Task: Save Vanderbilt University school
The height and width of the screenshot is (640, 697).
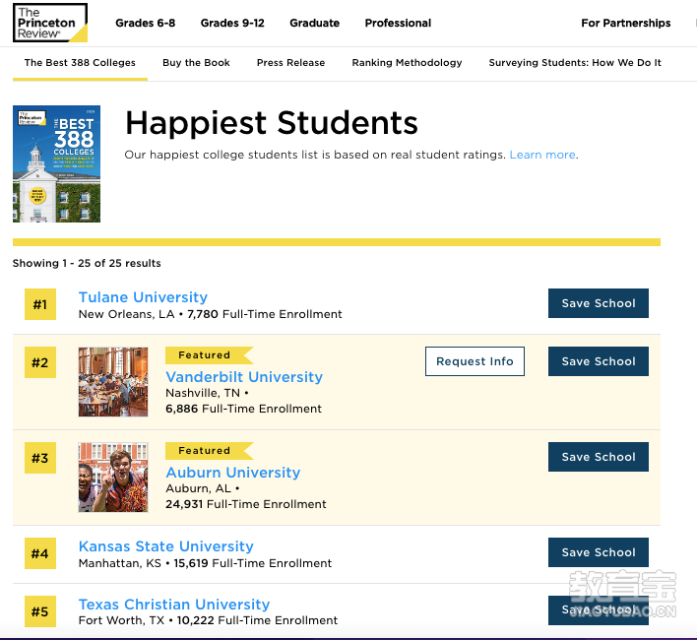Action: pos(599,361)
